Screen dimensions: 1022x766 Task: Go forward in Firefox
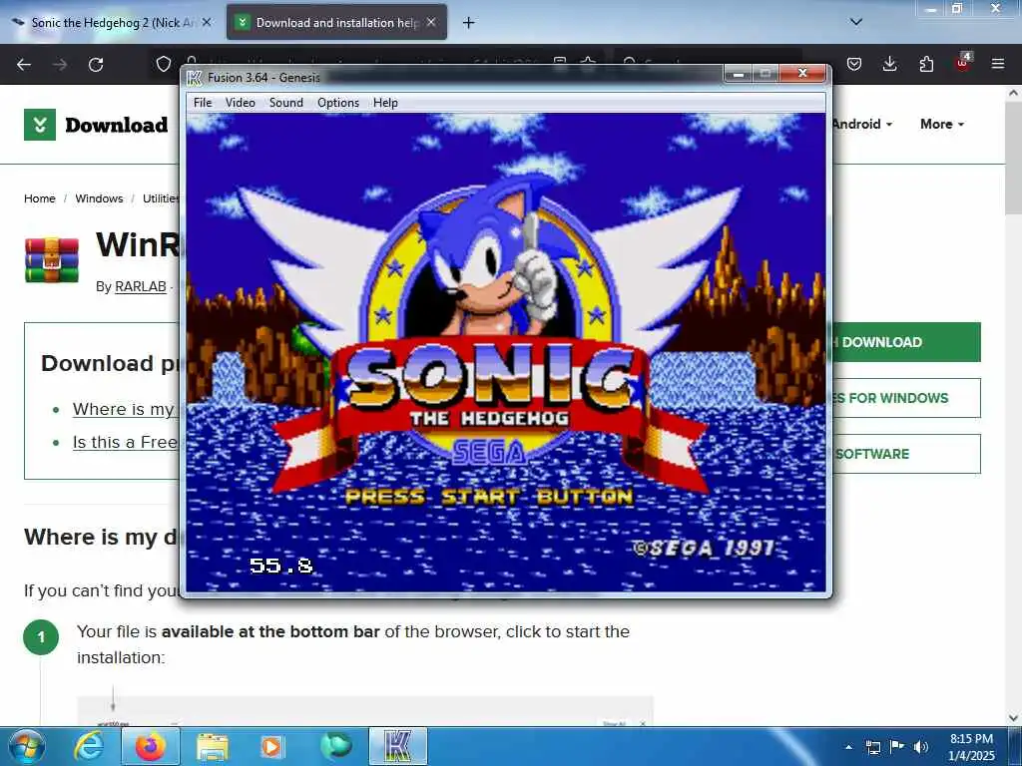[60, 65]
